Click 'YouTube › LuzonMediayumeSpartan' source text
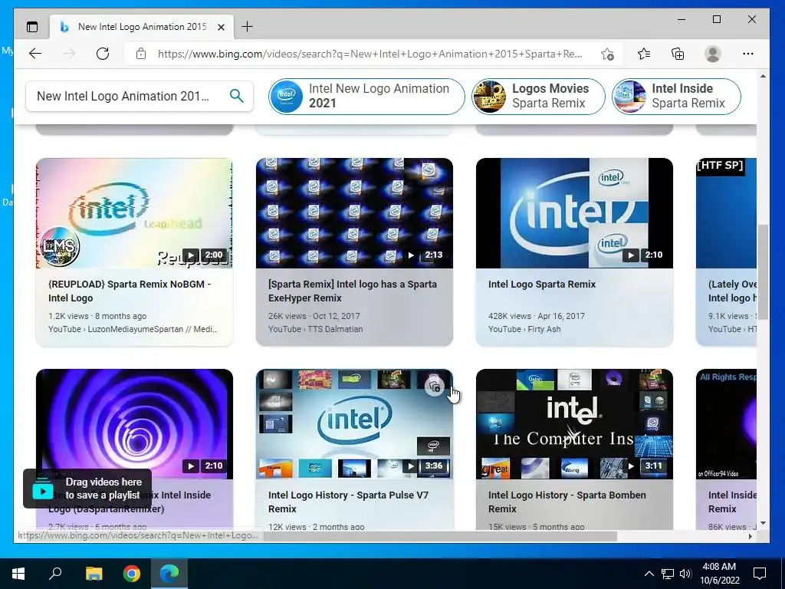Screen dimensions: 785x589 [133, 329]
